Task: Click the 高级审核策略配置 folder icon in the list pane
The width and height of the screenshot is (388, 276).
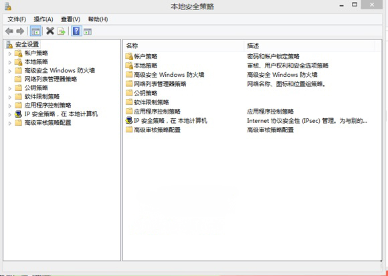Action: point(129,130)
